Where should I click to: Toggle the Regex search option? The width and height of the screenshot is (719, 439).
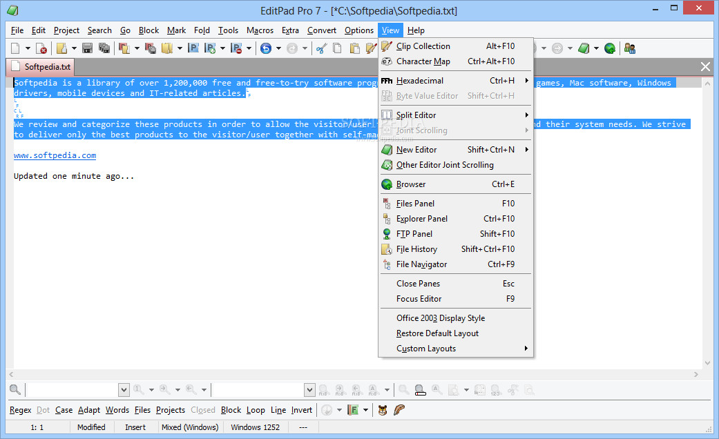(x=21, y=410)
